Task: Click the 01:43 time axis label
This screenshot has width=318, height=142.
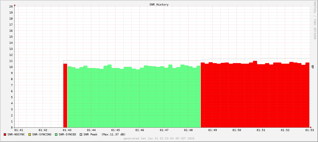Action: [67, 130]
